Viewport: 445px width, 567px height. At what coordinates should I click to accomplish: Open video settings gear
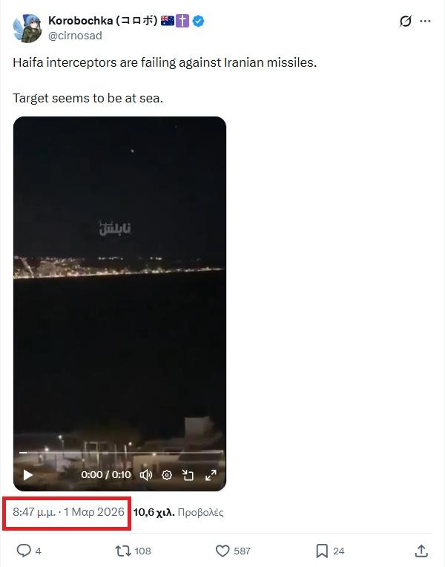(x=167, y=475)
